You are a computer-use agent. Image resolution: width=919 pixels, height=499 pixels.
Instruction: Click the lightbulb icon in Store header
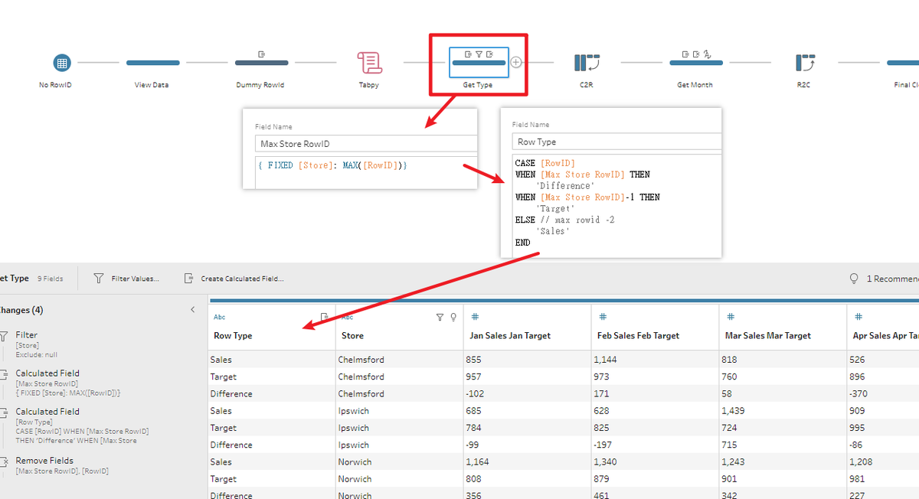(x=453, y=317)
